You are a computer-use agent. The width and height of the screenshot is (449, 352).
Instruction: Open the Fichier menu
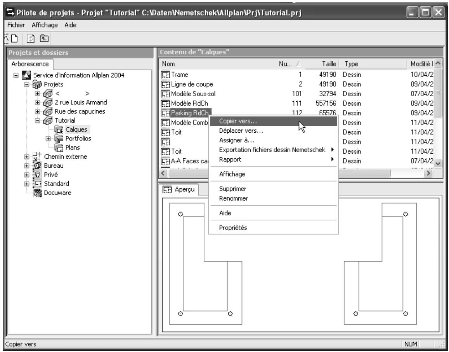pyautogui.click(x=16, y=25)
